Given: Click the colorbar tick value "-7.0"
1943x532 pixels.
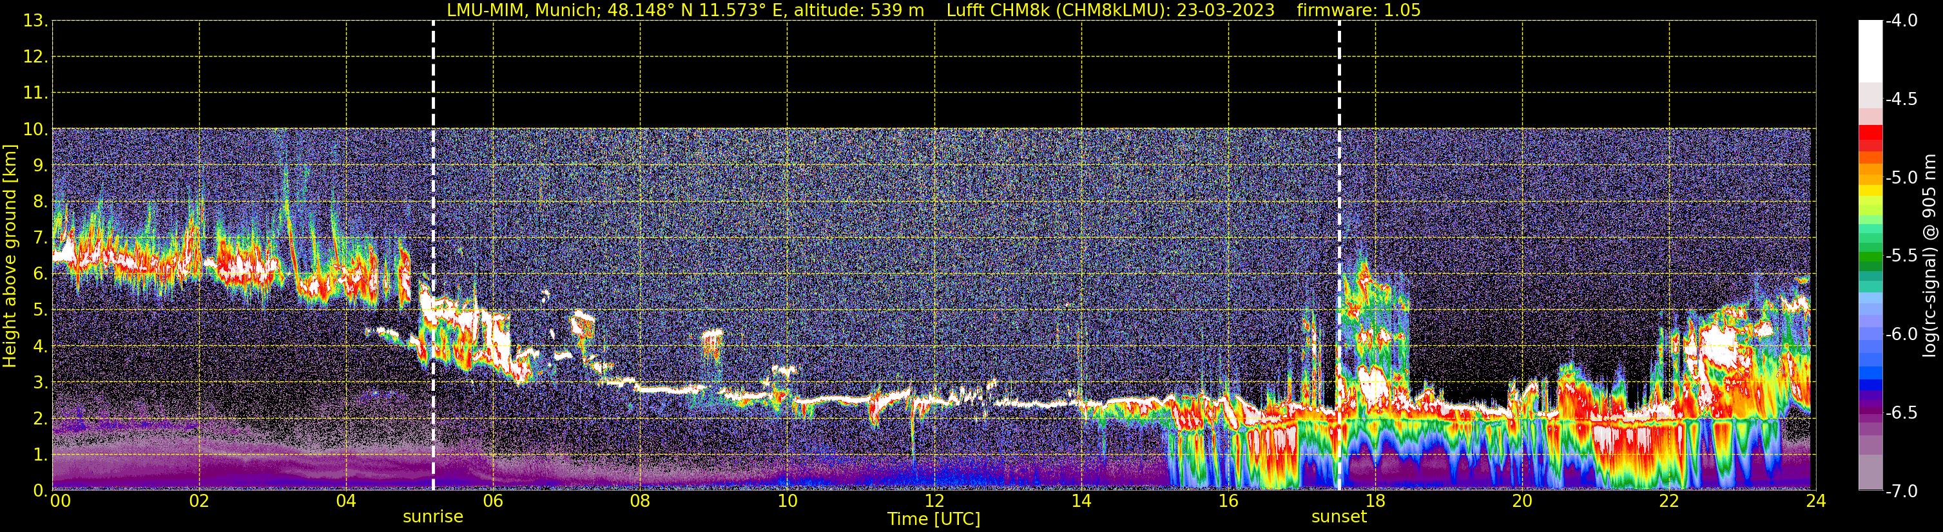Looking at the screenshot, I should [1900, 491].
